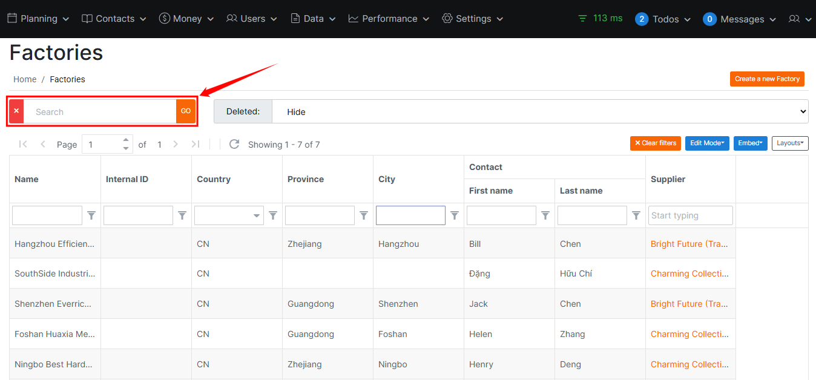Click Create a new Factory button
Image resolution: width=816 pixels, height=380 pixels.
click(767, 79)
